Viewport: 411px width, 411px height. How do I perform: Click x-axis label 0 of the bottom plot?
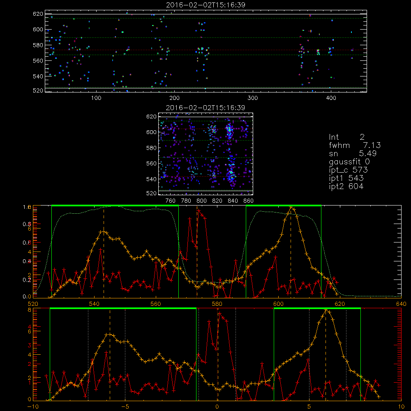pyautogui.click(x=217, y=406)
